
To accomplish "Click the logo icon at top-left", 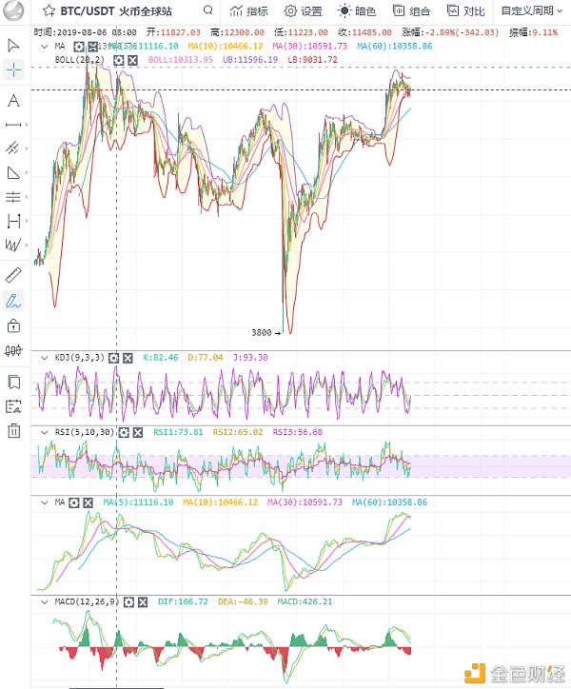I will [x=13, y=10].
